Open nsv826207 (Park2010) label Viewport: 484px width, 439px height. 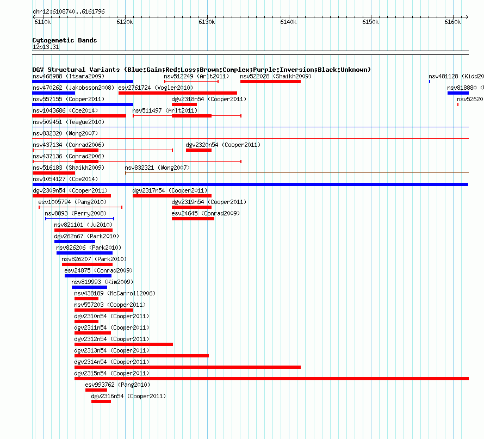tap(94, 259)
